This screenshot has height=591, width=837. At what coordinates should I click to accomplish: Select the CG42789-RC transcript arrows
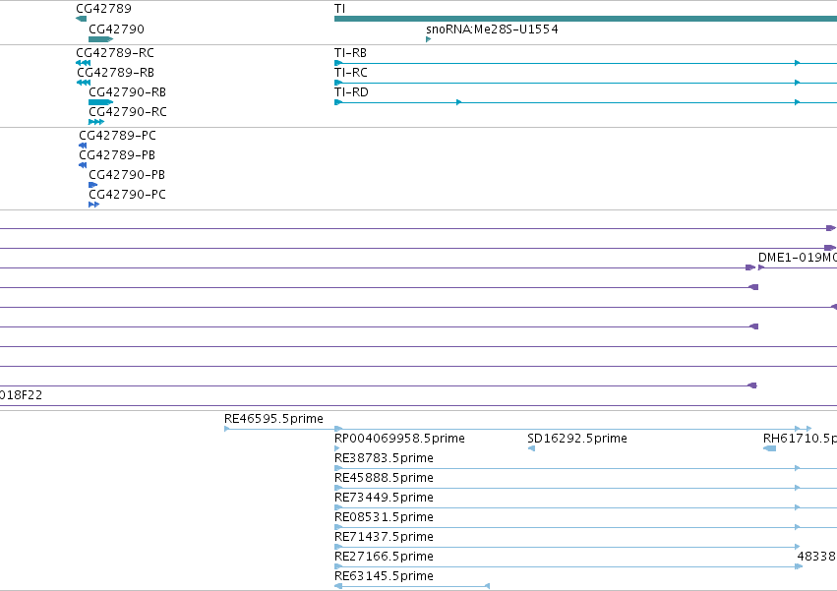click(x=84, y=63)
